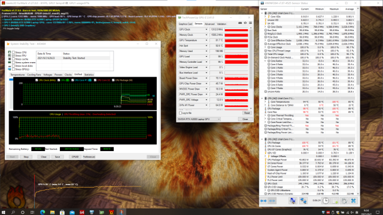Expand the Core Clocks row in HWiNFO
The width and height of the screenshot is (383, 215).
click(x=265, y=27)
